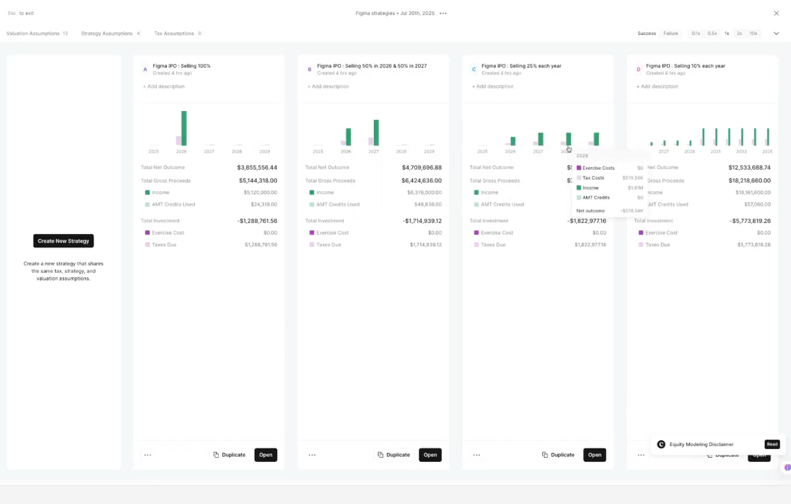791x504 pixels.
Task: Click the D badge on Selling 10% card
Action: 638,69
